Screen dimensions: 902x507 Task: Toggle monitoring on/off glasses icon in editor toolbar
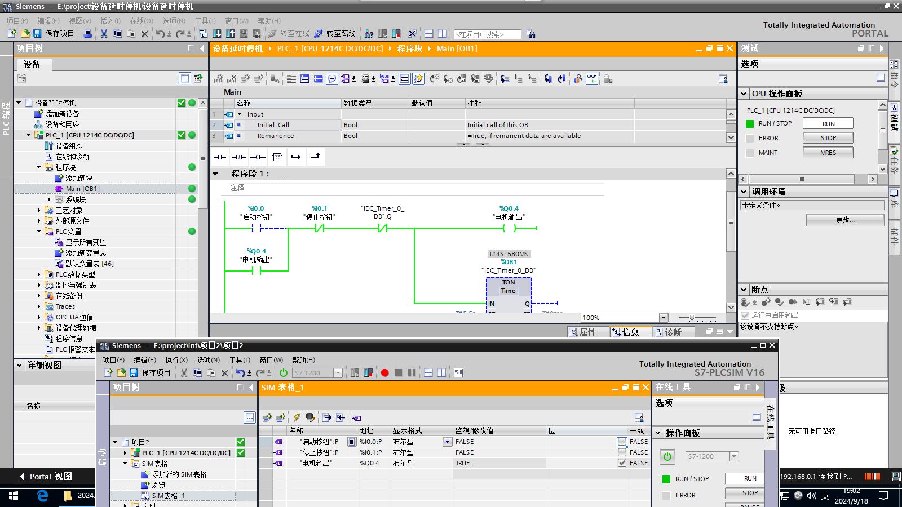tap(592, 79)
